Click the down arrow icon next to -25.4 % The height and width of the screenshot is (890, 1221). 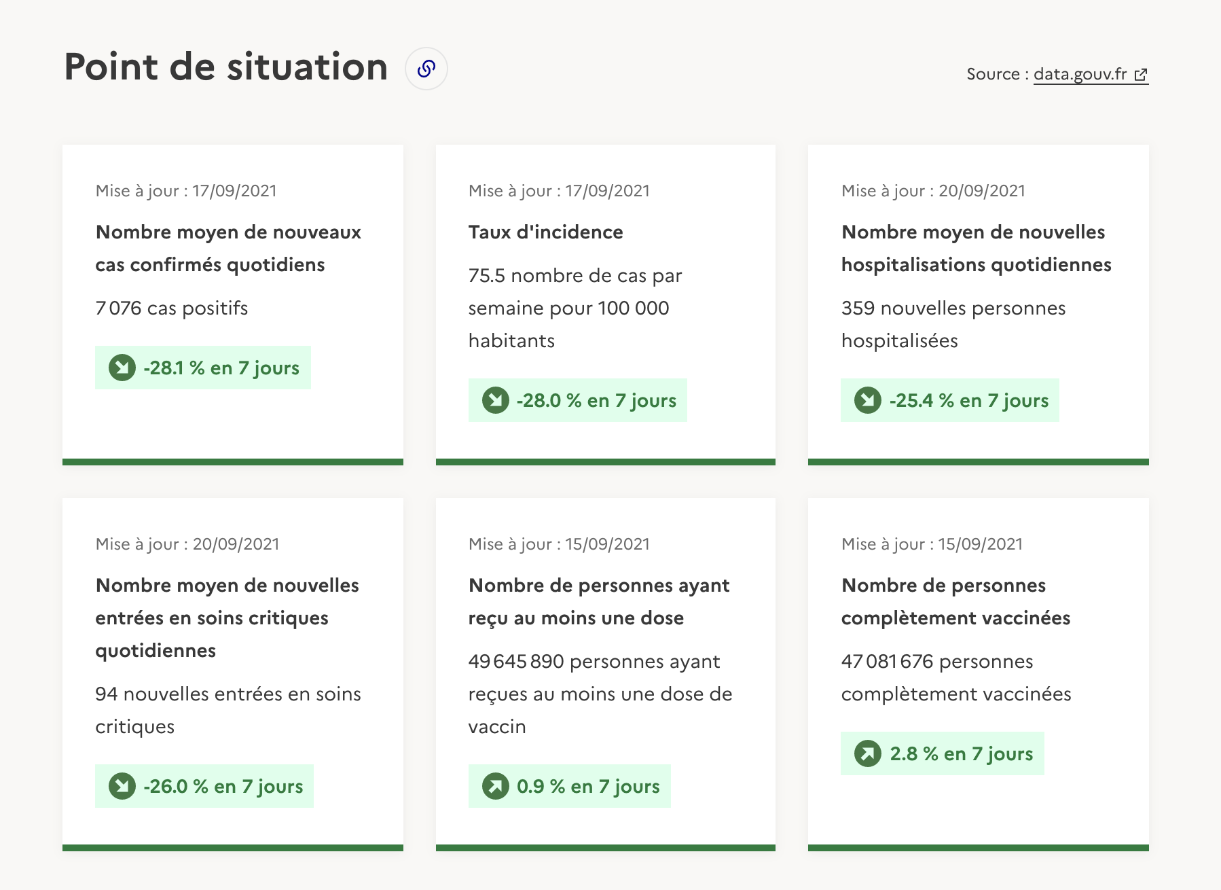(868, 400)
